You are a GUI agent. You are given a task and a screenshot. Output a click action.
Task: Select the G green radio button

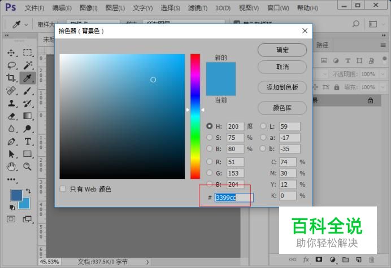click(209, 173)
